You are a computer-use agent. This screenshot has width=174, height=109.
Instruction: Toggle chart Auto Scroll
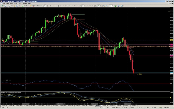pyautogui.click(x=109, y=6)
